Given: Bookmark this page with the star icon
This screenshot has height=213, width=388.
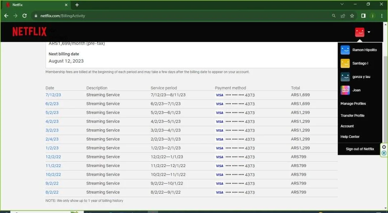Looking at the screenshot, I should 352,15.
